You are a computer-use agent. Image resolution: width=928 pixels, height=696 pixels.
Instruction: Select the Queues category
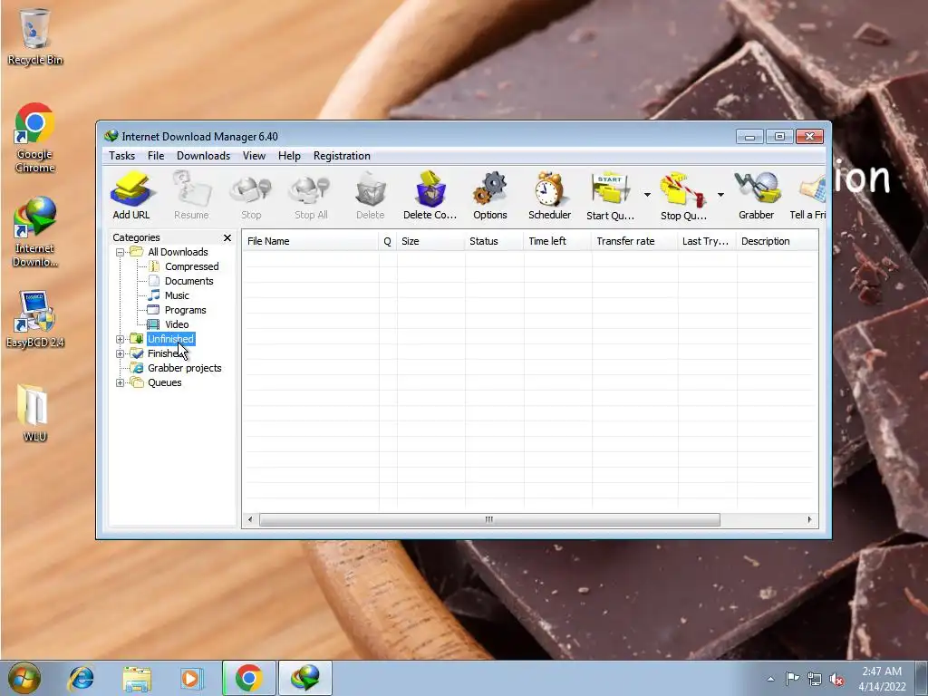pyautogui.click(x=165, y=383)
